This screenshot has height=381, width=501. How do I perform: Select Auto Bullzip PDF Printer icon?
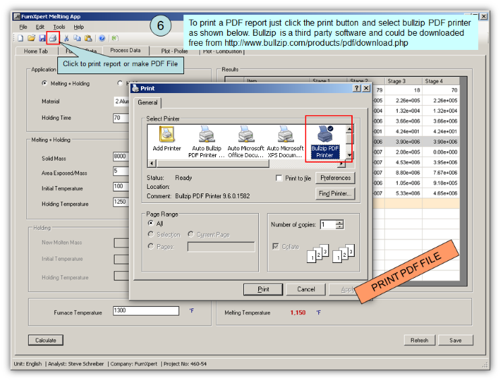[206, 142]
